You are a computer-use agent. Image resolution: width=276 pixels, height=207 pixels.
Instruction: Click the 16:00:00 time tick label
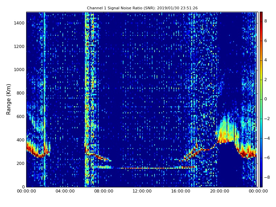[181, 191]
